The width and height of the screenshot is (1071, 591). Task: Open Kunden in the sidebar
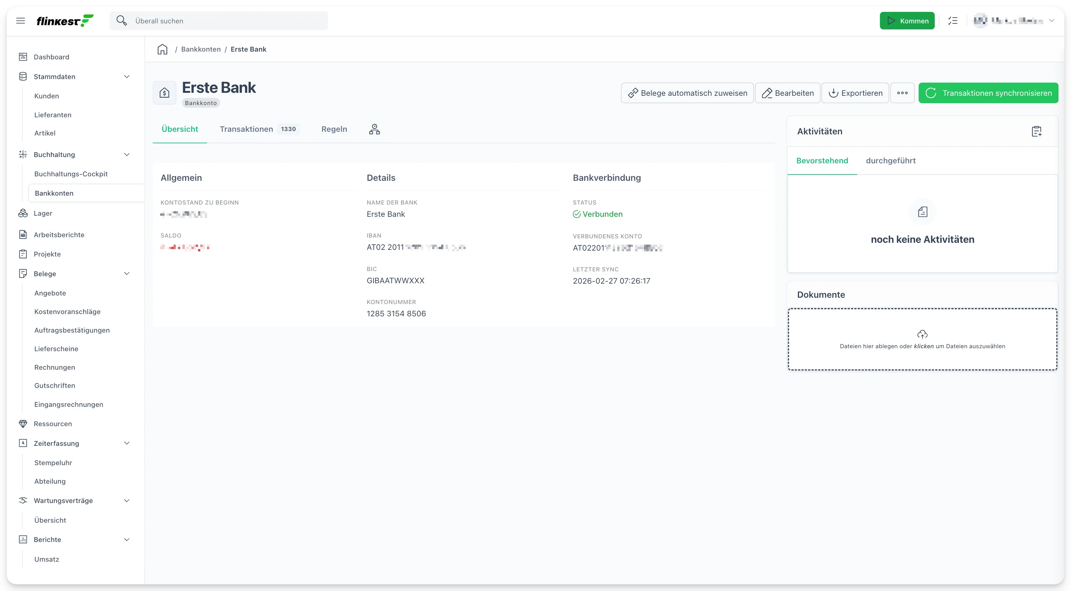(46, 96)
